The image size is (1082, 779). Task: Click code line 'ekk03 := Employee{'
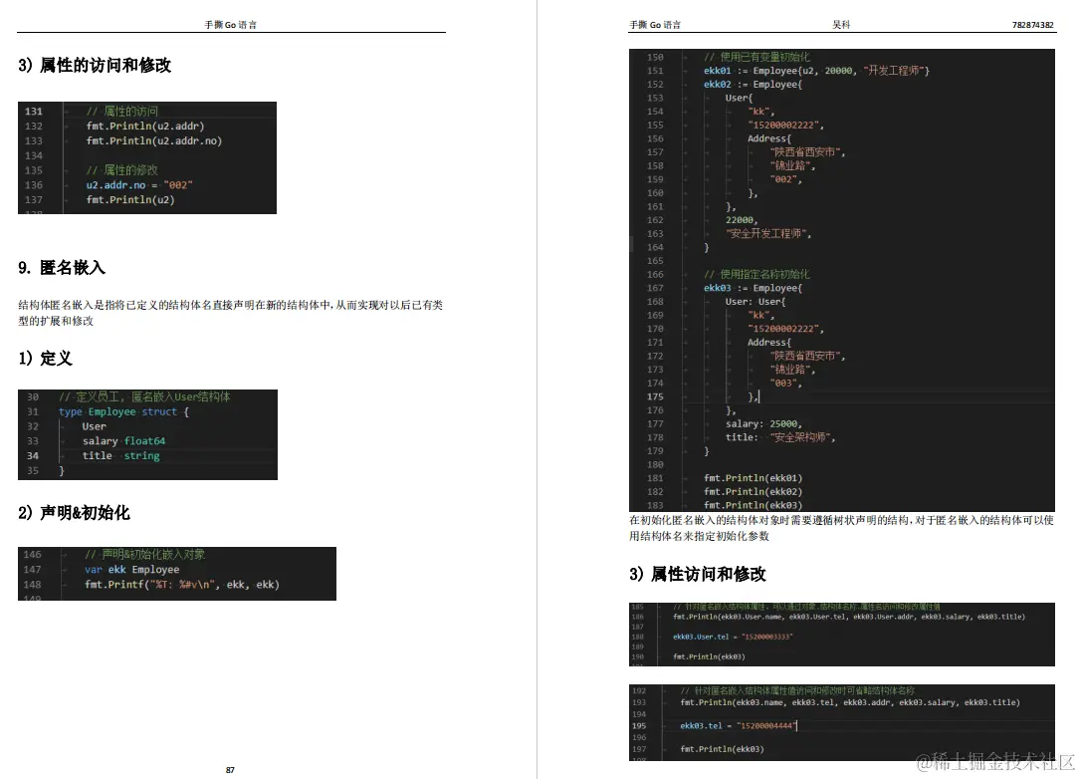(x=753, y=288)
